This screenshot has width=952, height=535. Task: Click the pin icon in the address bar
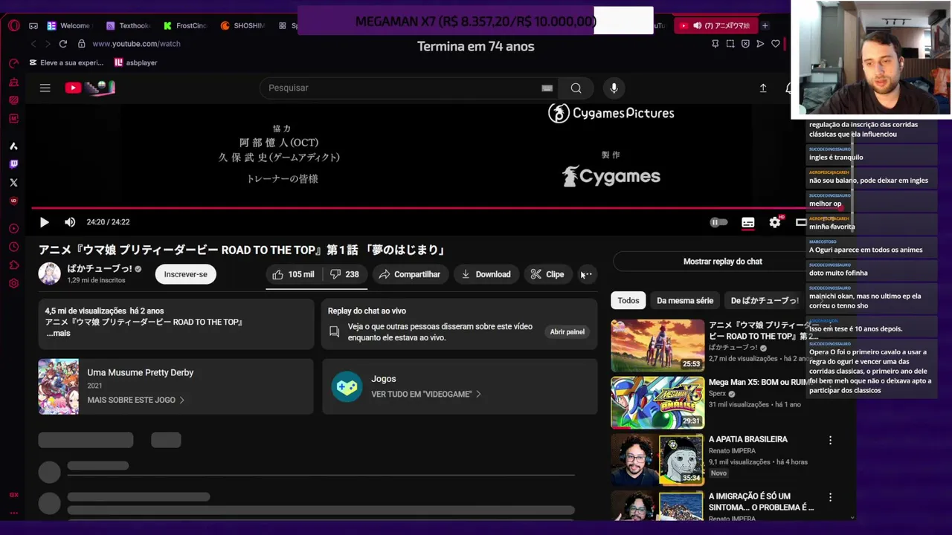click(715, 44)
